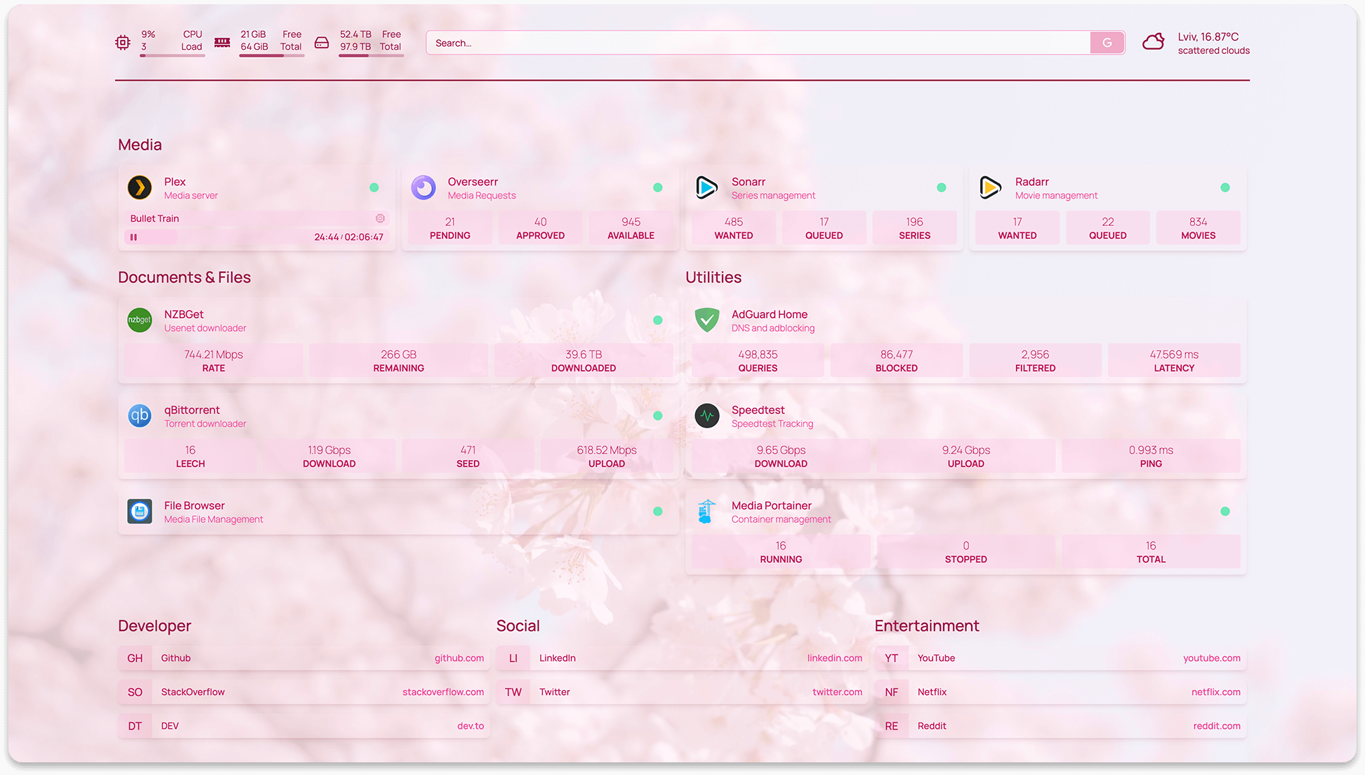The height and width of the screenshot is (775, 1365).
Task: Click the Overseerr purple icon
Action: tap(423, 187)
